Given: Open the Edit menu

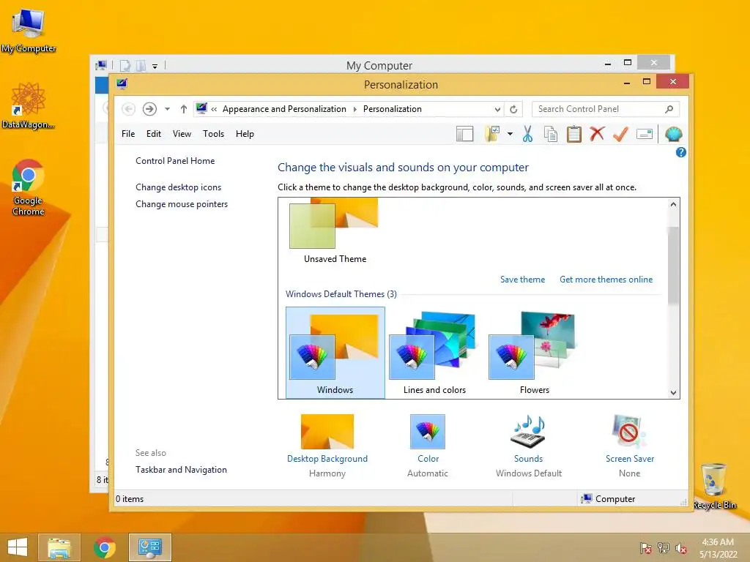Looking at the screenshot, I should click(x=154, y=134).
